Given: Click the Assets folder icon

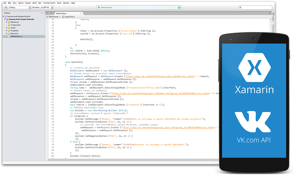Looking at the screenshot, I should pyautogui.click(x=9, y=28).
